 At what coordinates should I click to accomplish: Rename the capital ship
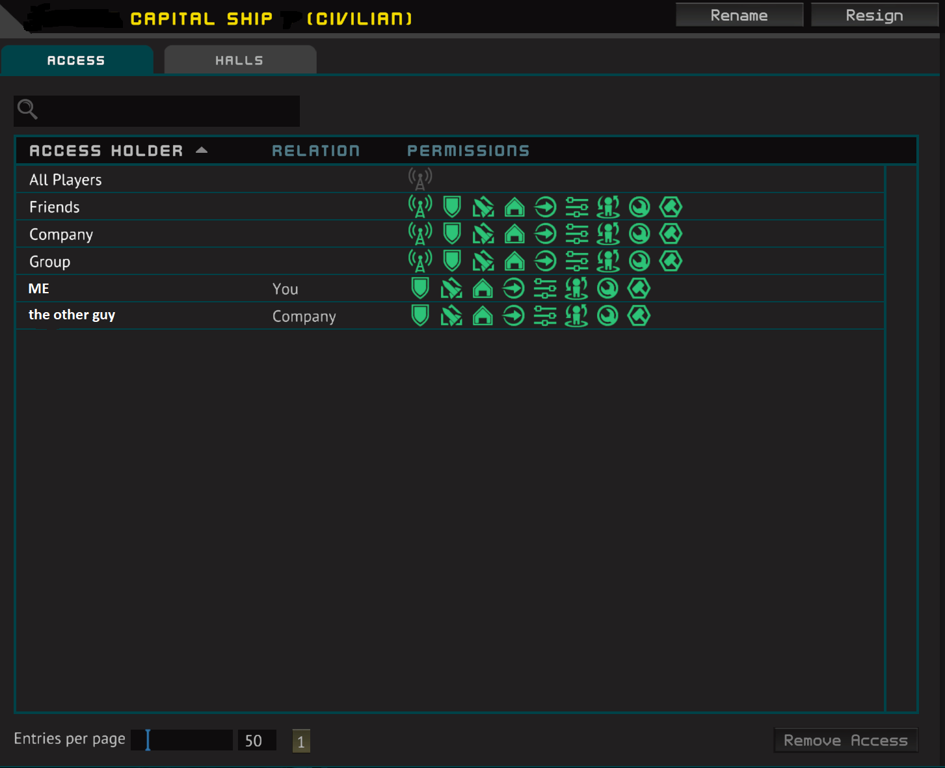[x=739, y=15]
